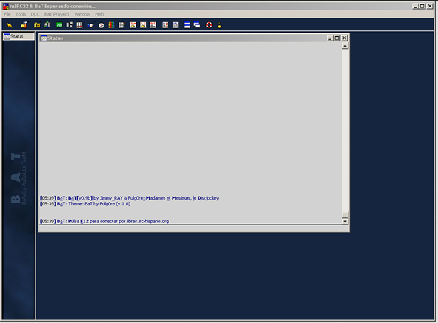Click the DCC Send icon
438x323 pixels.
click(133, 25)
